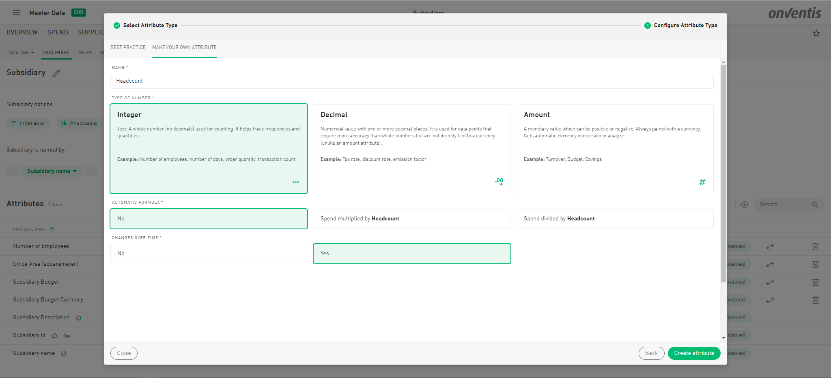The height and width of the screenshot is (378, 831).
Task: Click the add attribute plus icon
Action: tap(744, 205)
